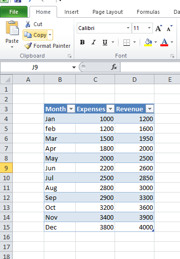Select column B header
180x259 pixels.
60,80
